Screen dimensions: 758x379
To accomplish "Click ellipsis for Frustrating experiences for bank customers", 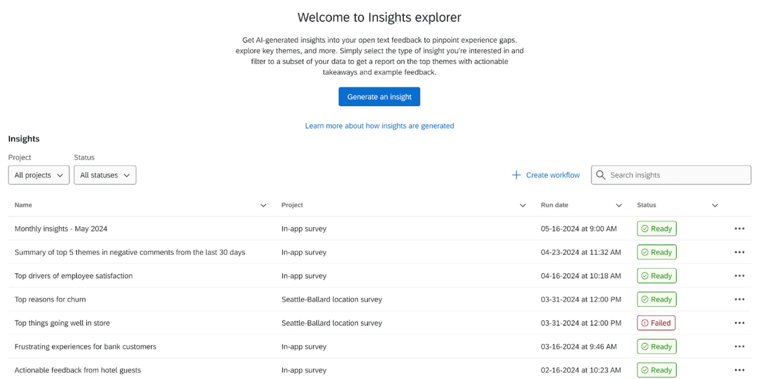I will pyautogui.click(x=739, y=347).
